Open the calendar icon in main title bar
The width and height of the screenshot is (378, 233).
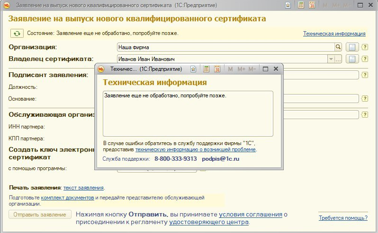coord(312,5)
